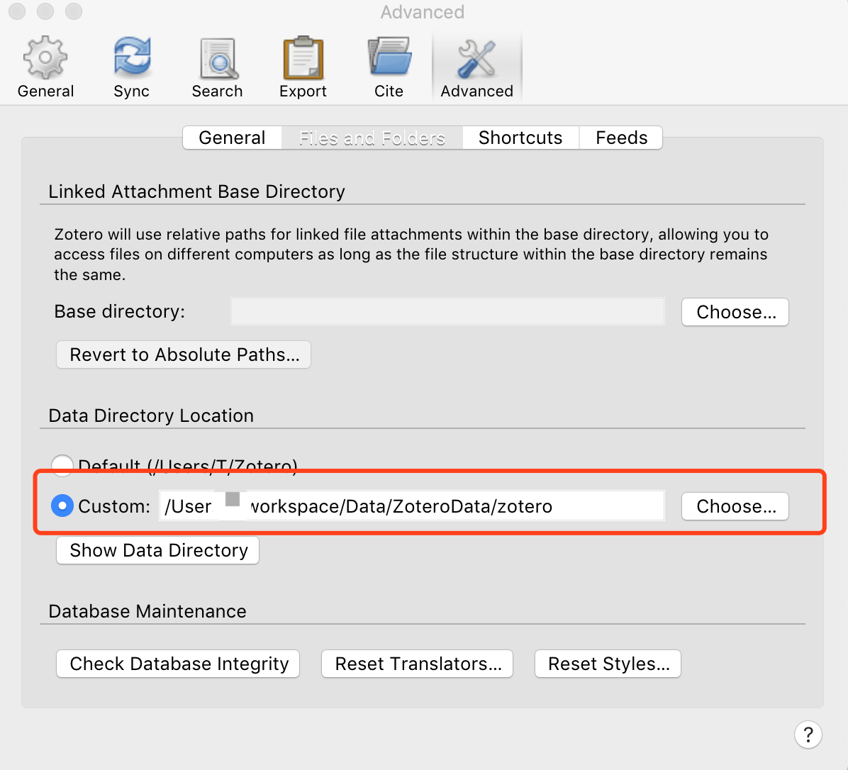Image resolution: width=848 pixels, height=770 pixels.
Task: Open the Cite preferences folder icon
Action: click(389, 56)
